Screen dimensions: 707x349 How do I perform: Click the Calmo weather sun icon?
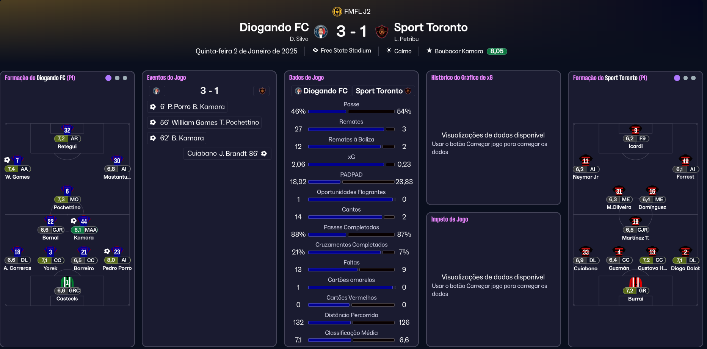point(389,51)
